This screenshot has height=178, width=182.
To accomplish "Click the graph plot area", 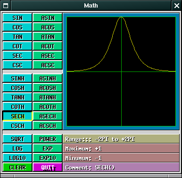I will [121, 71].
